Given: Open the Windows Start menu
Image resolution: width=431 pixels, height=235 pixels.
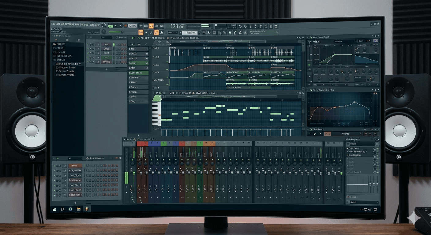Looking at the screenshot, I should (x=54, y=209).
